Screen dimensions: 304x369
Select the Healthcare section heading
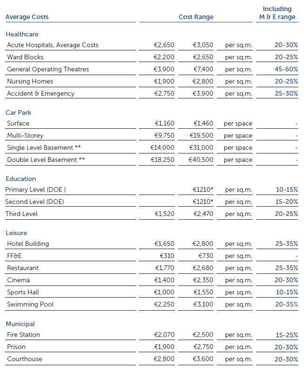coord(22,35)
